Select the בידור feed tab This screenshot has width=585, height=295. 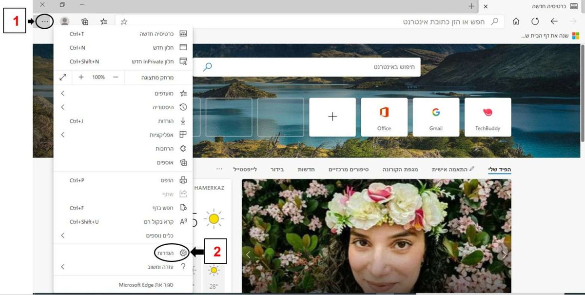click(277, 169)
